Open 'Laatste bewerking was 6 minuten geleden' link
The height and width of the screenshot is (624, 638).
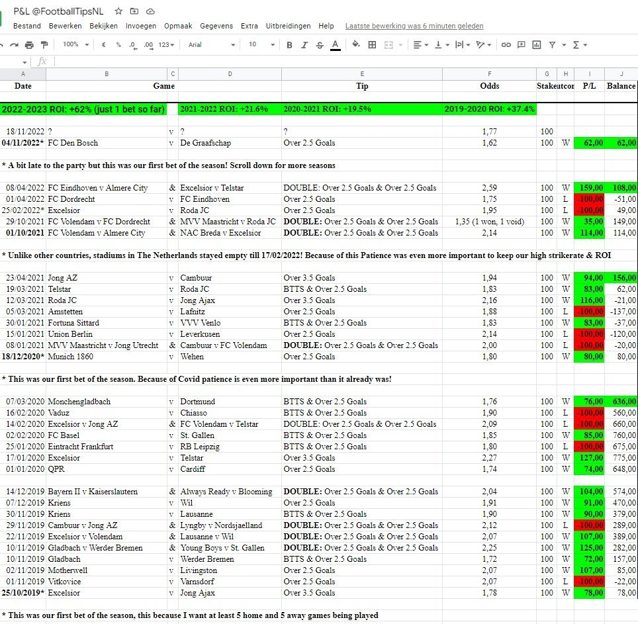click(x=414, y=26)
